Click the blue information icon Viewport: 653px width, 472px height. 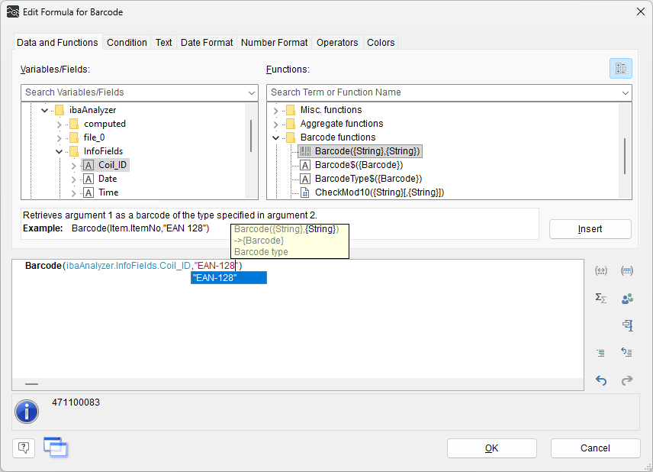coord(27,412)
